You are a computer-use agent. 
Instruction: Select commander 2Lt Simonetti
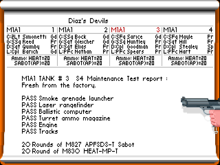tap(28, 37)
